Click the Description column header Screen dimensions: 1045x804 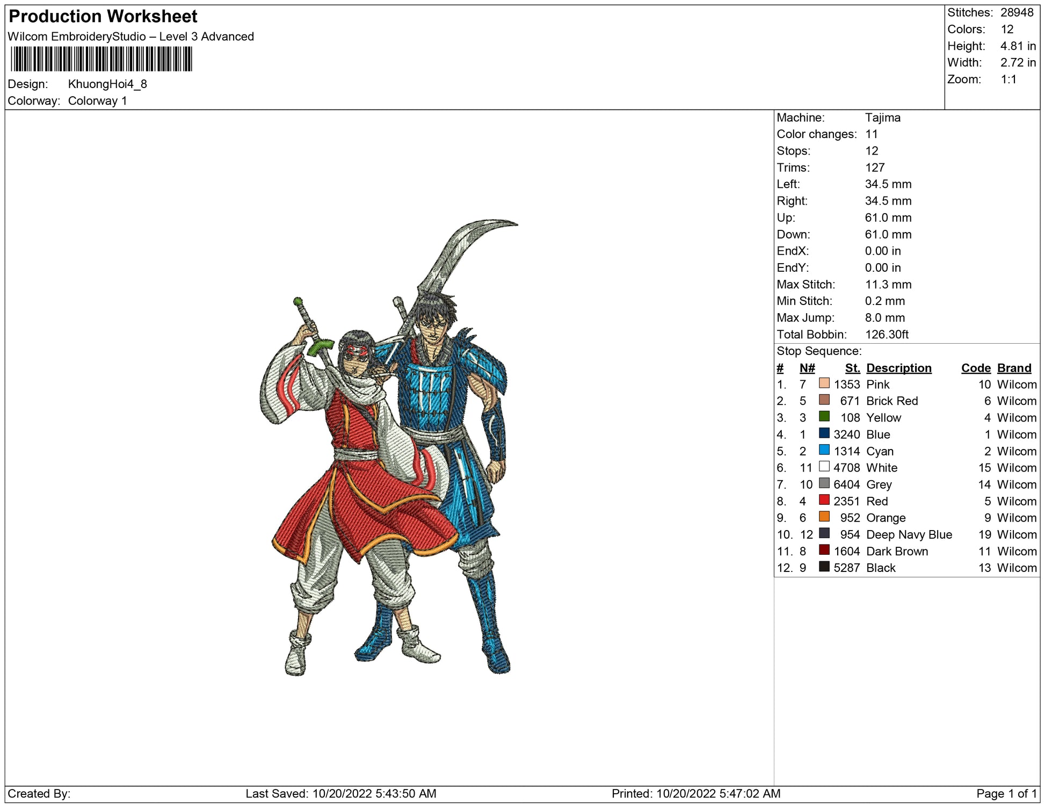point(898,368)
